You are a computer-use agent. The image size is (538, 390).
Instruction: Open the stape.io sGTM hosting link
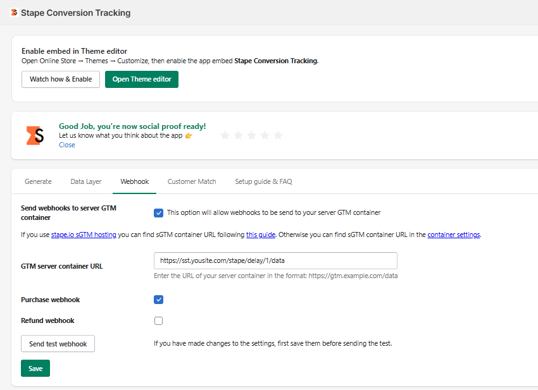click(84, 235)
